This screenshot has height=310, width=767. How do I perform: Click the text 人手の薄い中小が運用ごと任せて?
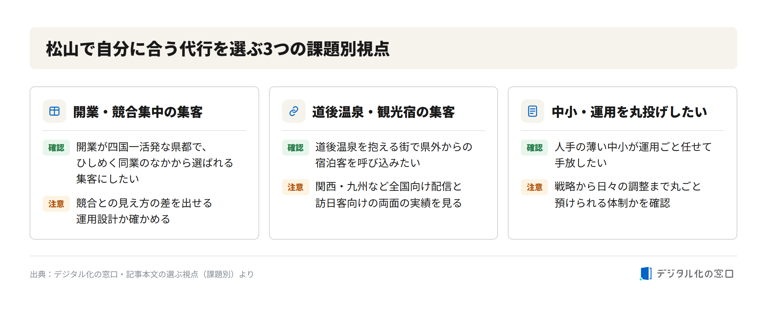pos(633,147)
